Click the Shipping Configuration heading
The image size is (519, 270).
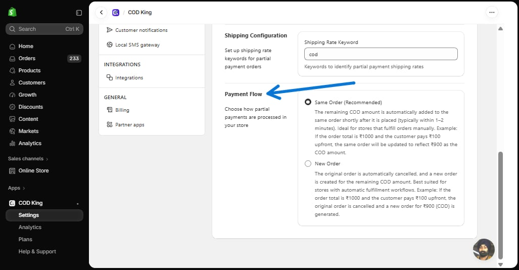point(256,35)
